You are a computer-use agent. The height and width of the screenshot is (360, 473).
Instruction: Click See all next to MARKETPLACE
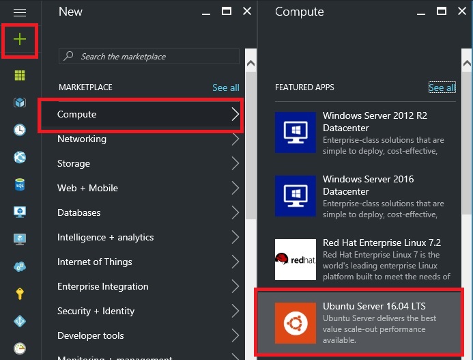pos(226,87)
